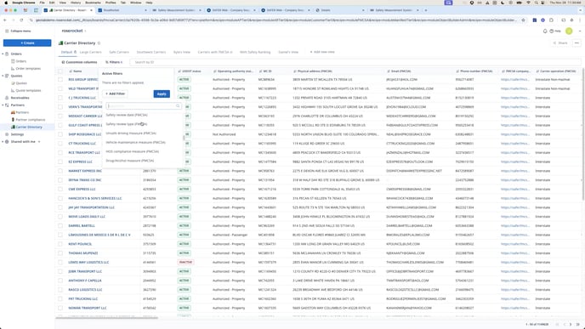The height and width of the screenshot is (329, 585).
Task: Open the LEWIS WAY LOGISTICS LLC carrier link
Action: [x=88, y=262]
